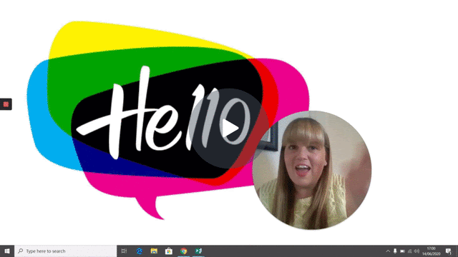Image resolution: width=458 pixels, height=257 pixels.
Task: Launch the blue Edge browser icon
Action: [x=140, y=251]
